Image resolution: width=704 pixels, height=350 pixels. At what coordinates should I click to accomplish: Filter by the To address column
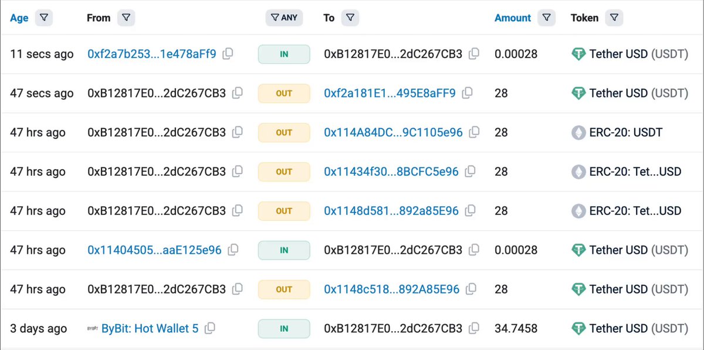(x=350, y=18)
